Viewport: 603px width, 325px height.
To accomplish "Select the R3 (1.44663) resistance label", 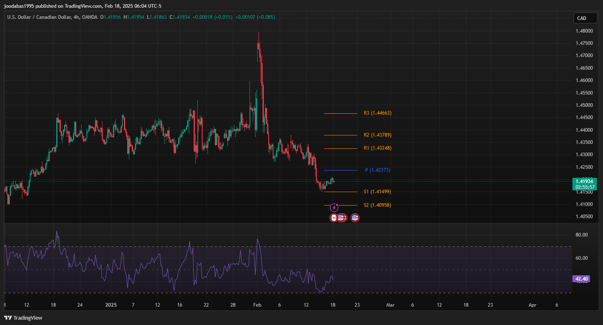I will pyautogui.click(x=377, y=113).
